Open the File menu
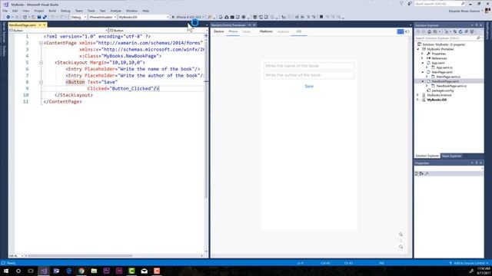492x276 pixels. pos(5,11)
